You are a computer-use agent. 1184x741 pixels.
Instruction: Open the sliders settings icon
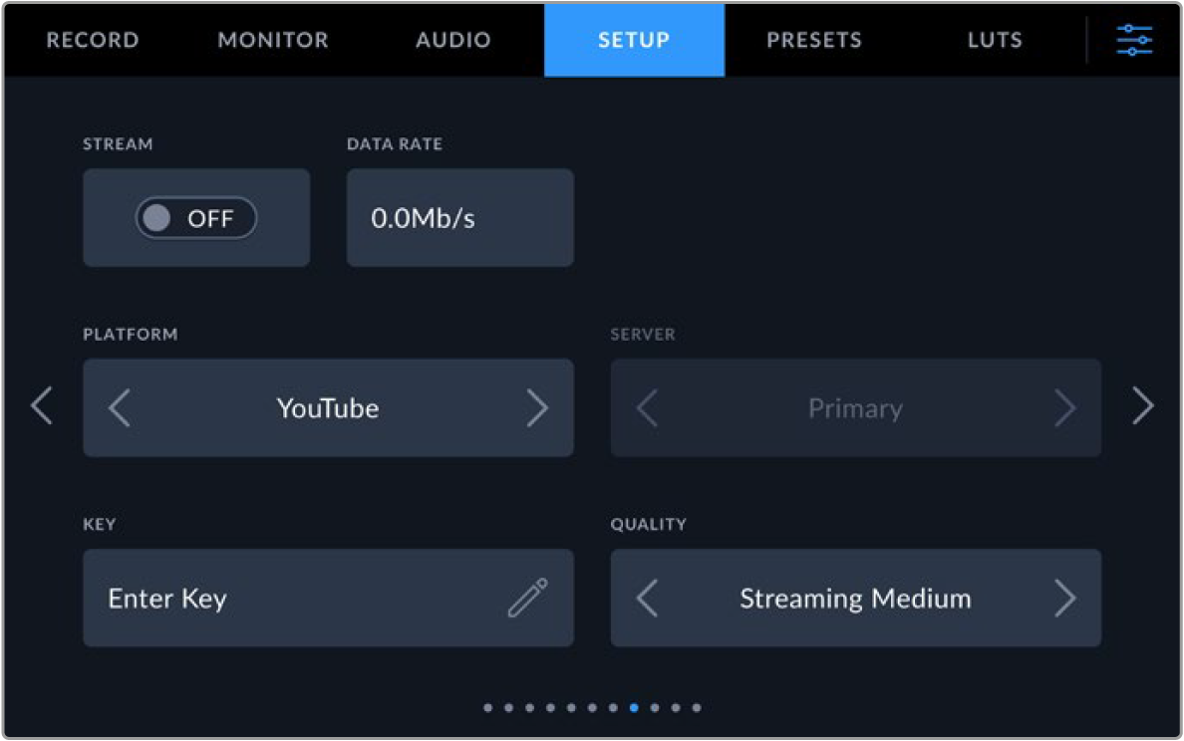pyautogui.click(x=1133, y=39)
